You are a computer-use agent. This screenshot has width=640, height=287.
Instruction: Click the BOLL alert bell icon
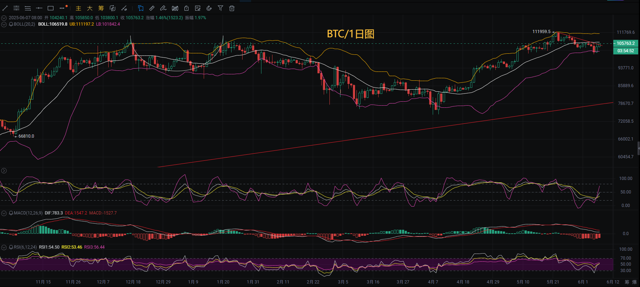coord(11,24)
